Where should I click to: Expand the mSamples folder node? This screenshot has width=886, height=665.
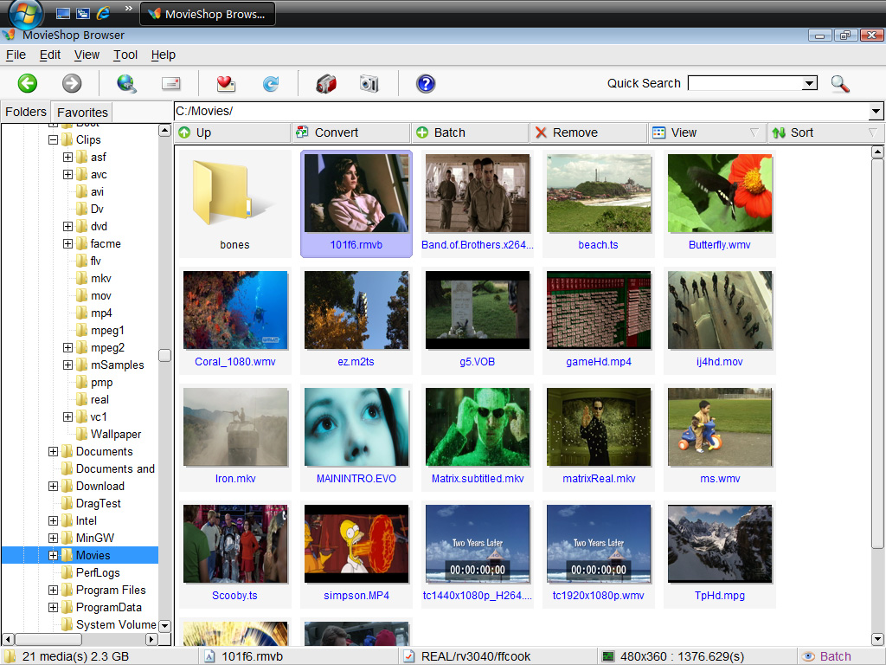click(67, 365)
